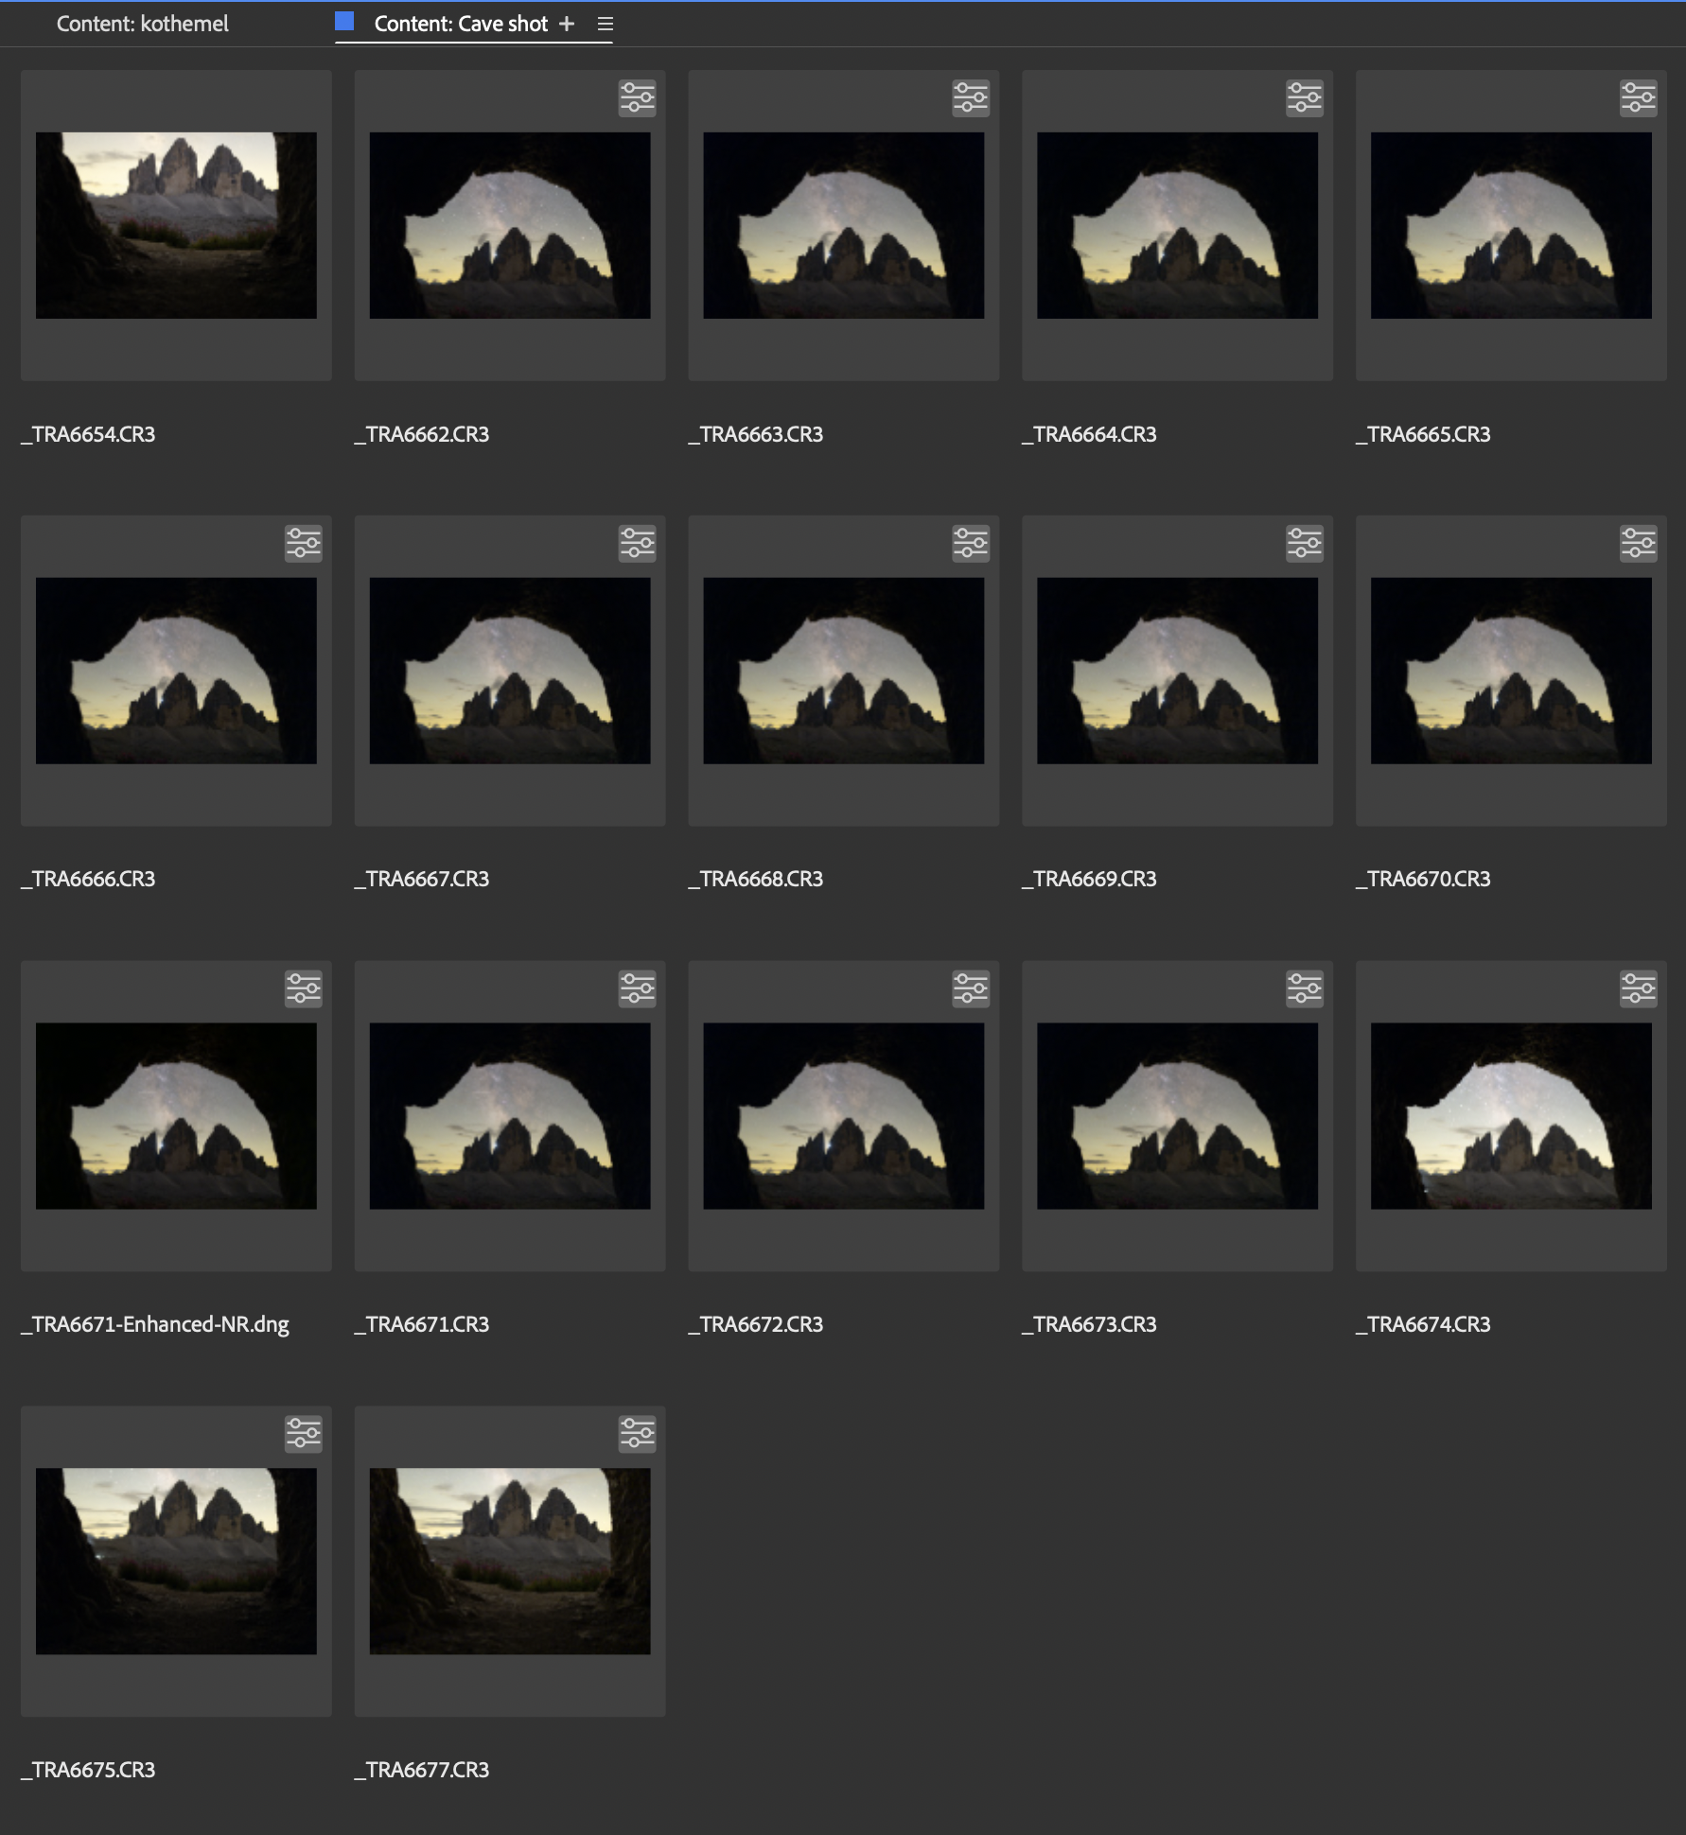
Task: Select the _TRA6668.CR3 image thumbnail
Action: pyautogui.click(x=844, y=671)
